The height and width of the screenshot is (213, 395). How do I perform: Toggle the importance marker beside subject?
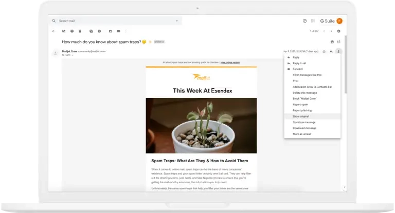(150, 42)
